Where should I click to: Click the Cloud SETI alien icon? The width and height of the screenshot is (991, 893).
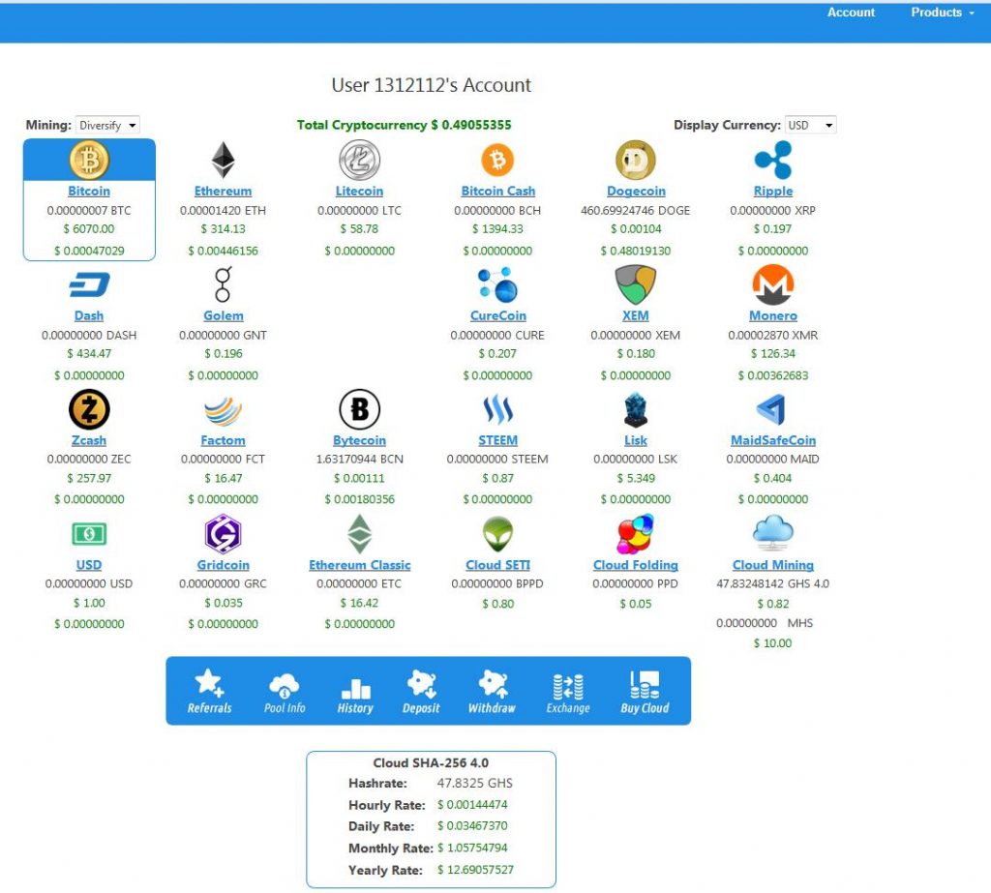click(498, 534)
